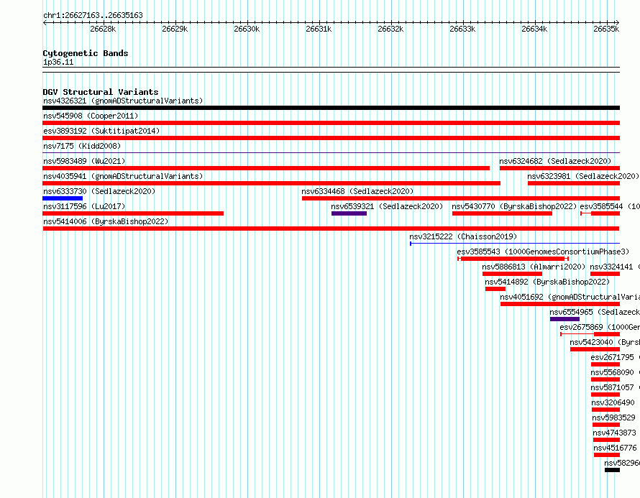640x498 pixels.
Task: Select nsv4051692 gnomAD variant label
Action: tap(570, 297)
